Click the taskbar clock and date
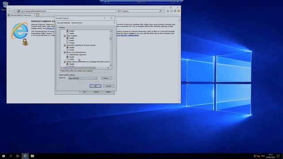This screenshot has height=159, width=283. 270,156
